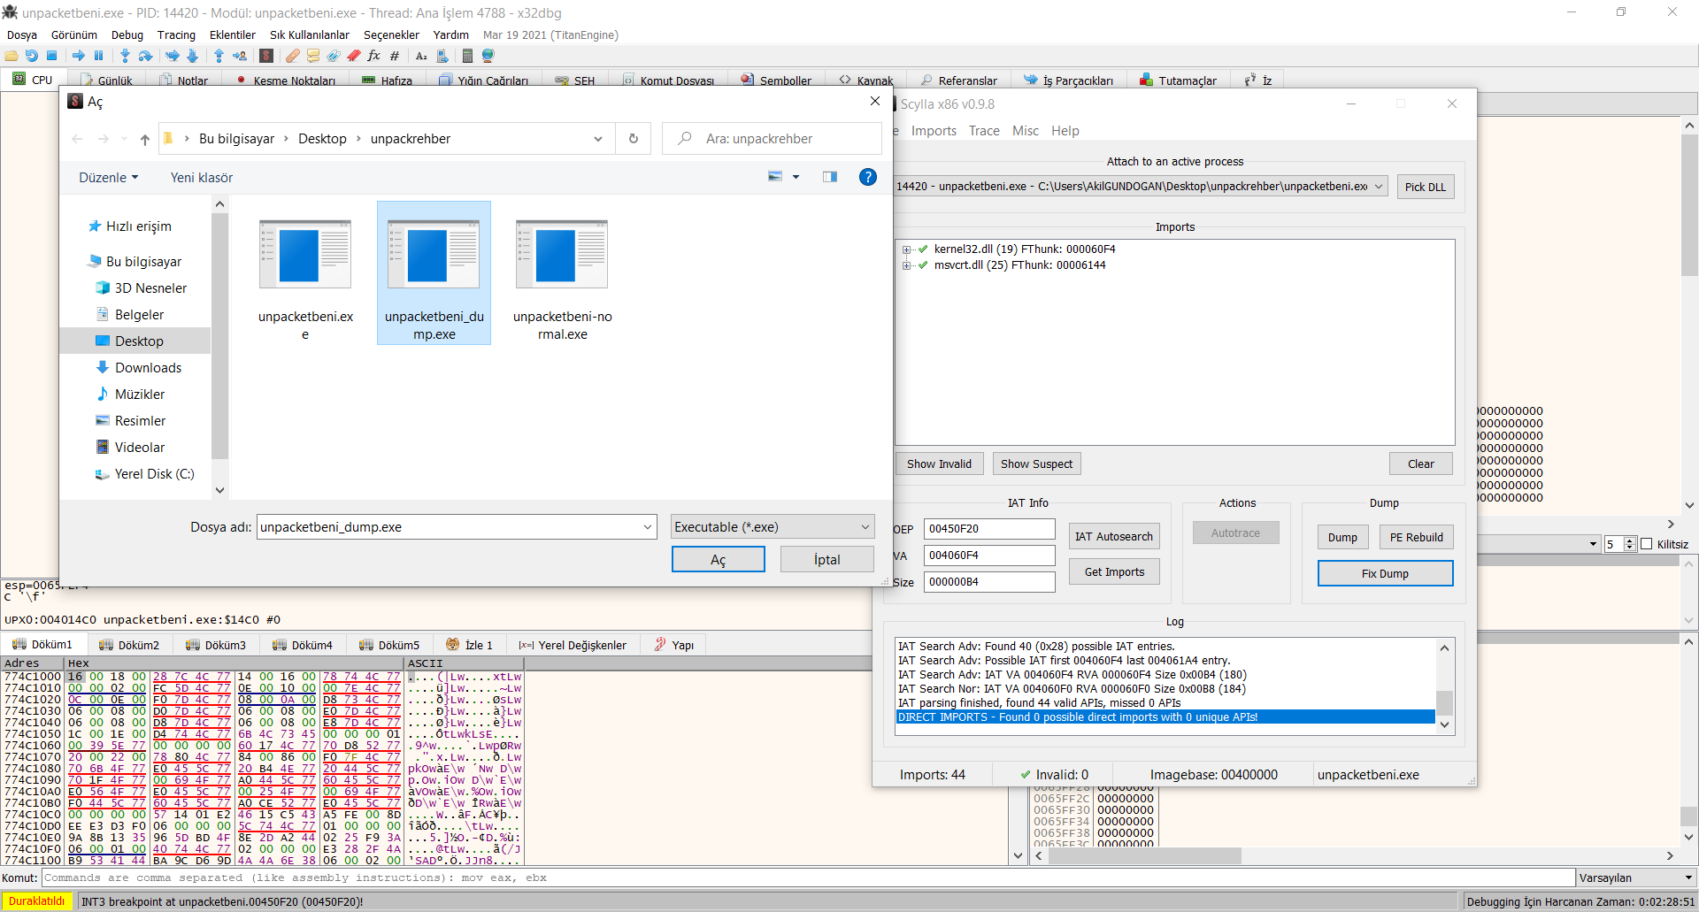The image size is (1699, 912).
Task: Toggle the preview pane in file dialog
Action: [x=829, y=177]
